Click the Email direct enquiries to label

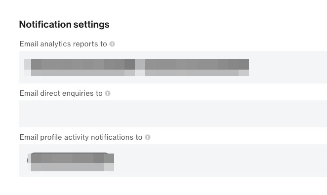point(61,93)
